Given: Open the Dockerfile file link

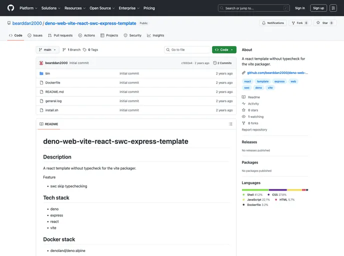Looking at the screenshot, I should (x=52, y=82).
